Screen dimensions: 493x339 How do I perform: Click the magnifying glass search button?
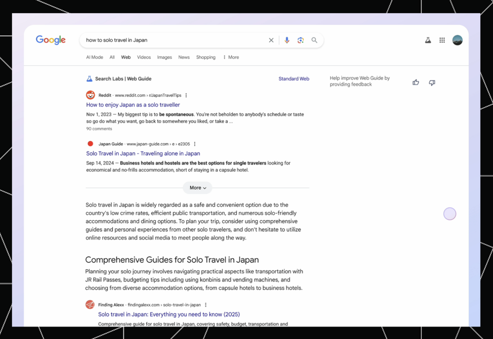click(314, 40)
